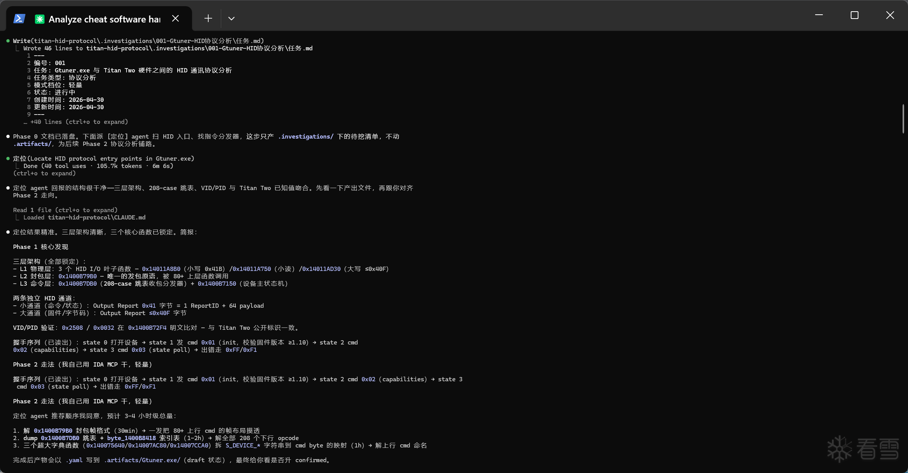Click the VID value 0x2508

click(x=72, y=328)
